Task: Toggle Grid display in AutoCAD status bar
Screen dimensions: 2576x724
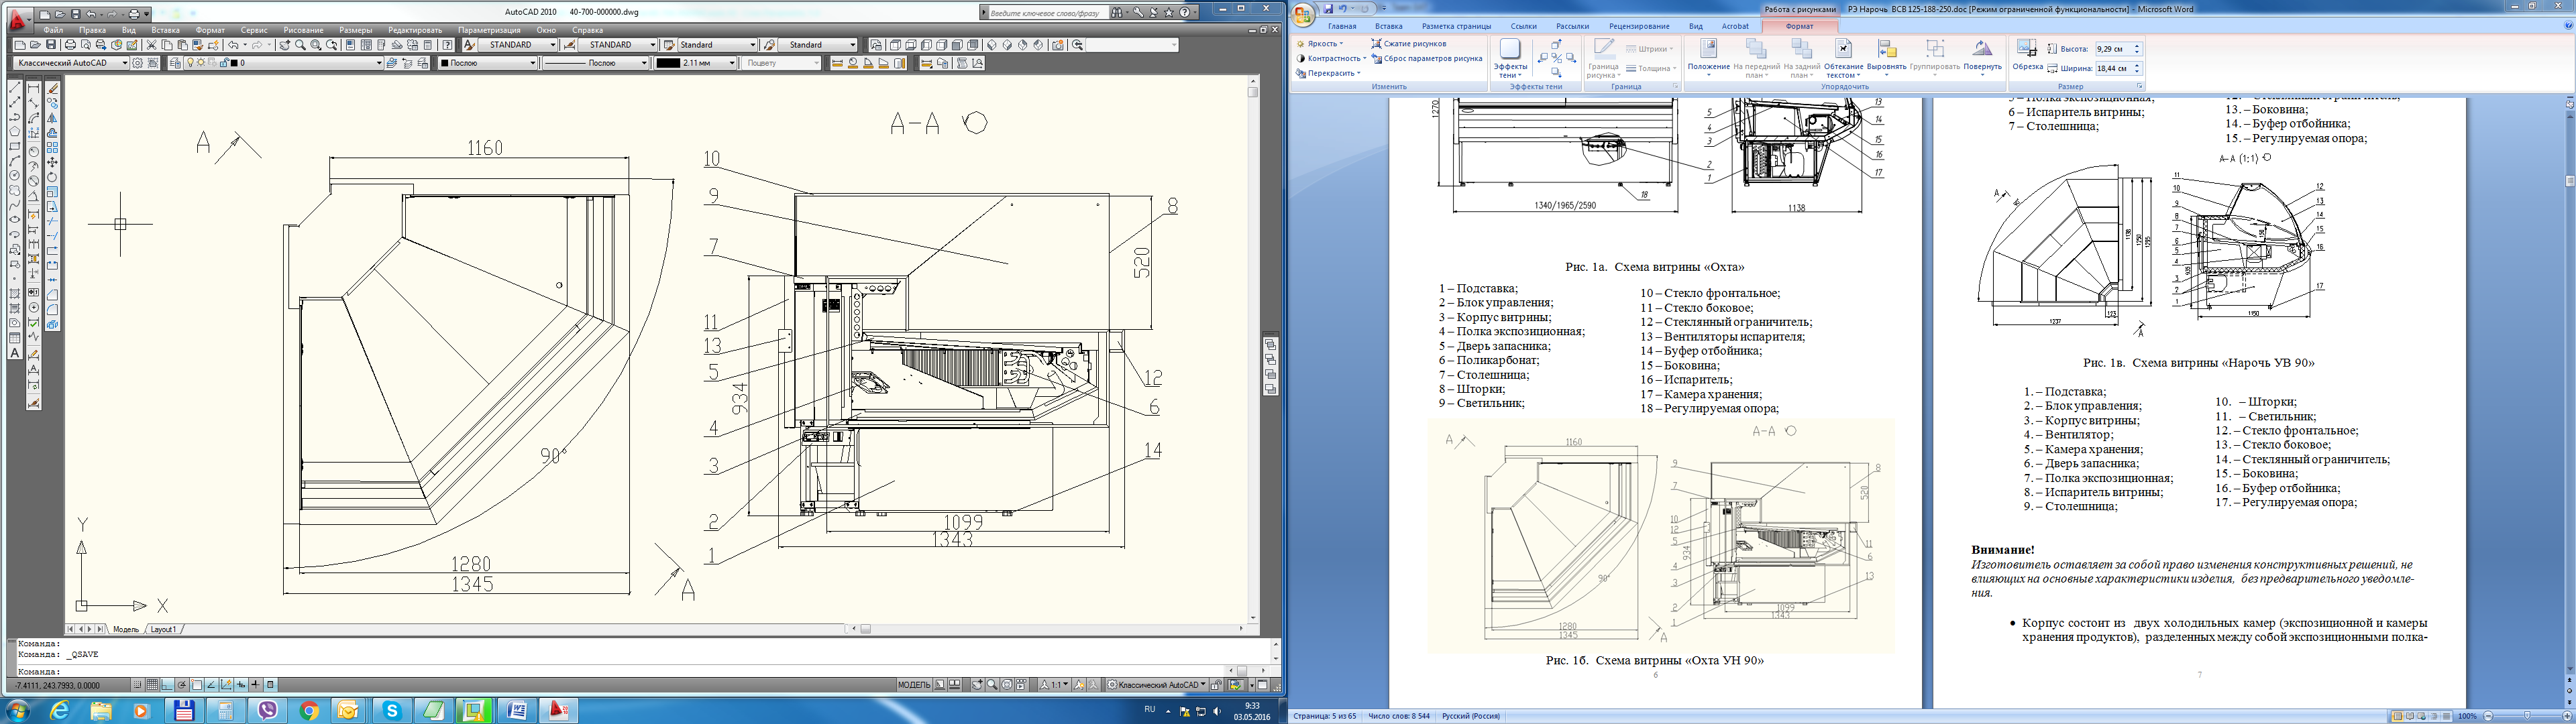Action: pos(153,685)
